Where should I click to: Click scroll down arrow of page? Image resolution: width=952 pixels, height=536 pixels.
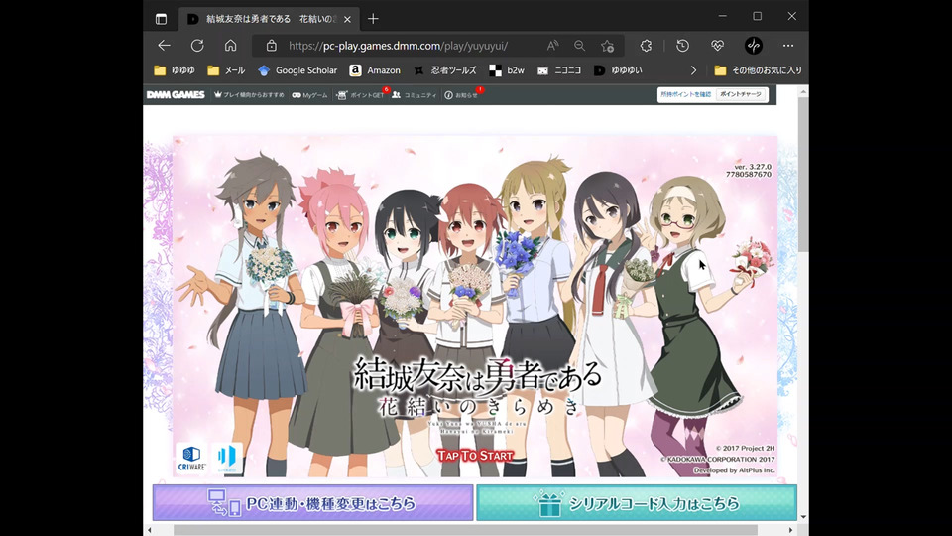coord(803,517)
